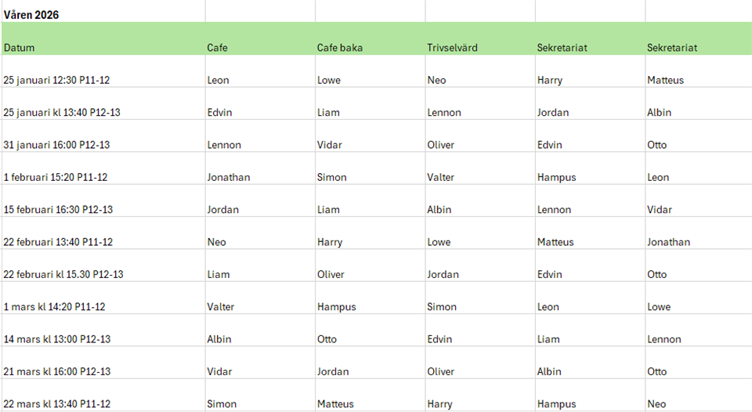Select the "25 januari 12:30 P11-12" date cell
752x412 pixels.
(56, 80)
